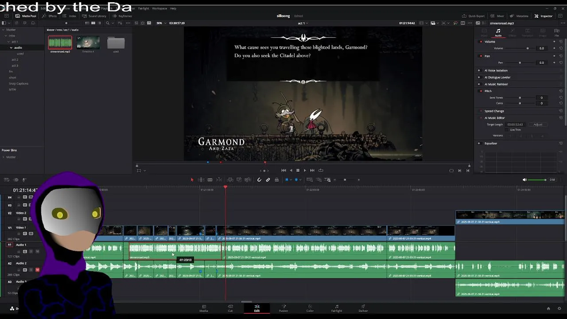Click the Insert Clip tool icon
Screen dimensions: 567x319
[230, 180]
